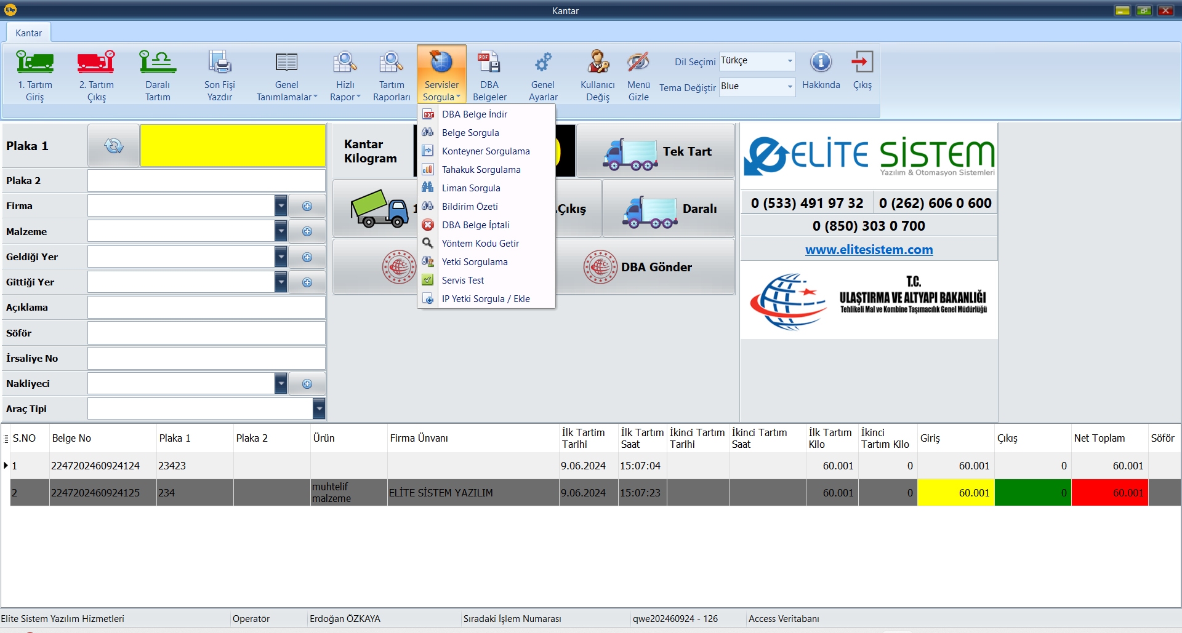Select the Daralı Tartım scale icon
The width and height of the screenshot is (1182, 633).
pyautogui.click(x=158, y=63)
